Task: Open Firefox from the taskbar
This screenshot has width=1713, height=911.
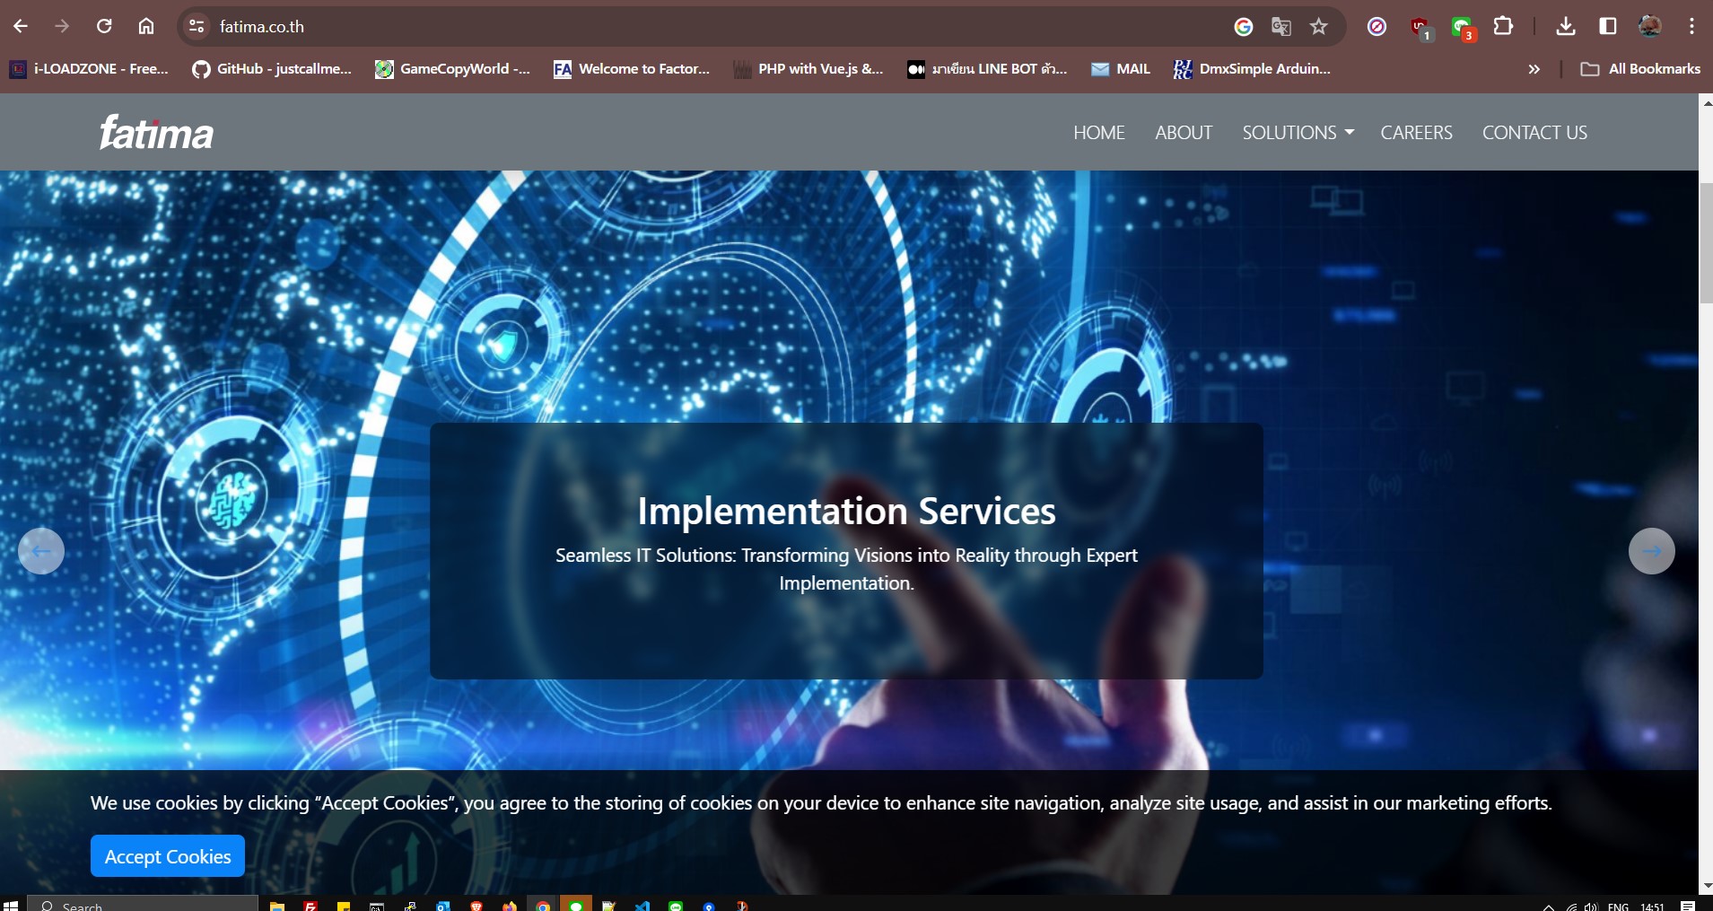Action: [510, 906]
